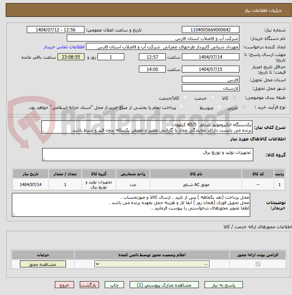This screenshot has height=295, width=292.
Task: Click the ایجاد کننده درخواست field
Action: [163, 47]
